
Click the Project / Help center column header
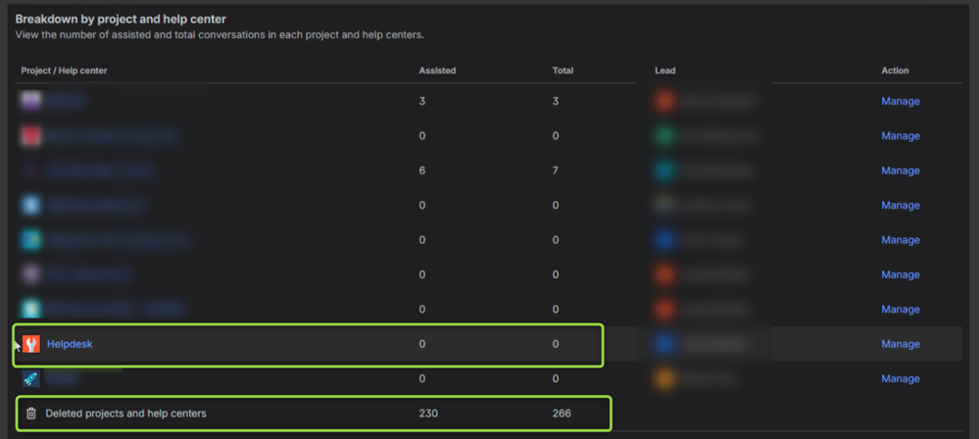[64, 71]
